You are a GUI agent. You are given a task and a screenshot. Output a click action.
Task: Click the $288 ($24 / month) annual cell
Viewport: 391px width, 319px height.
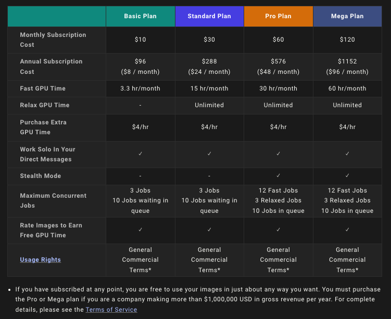pyautogui.click(x=209, y=67)
